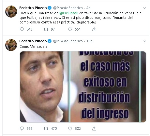This screenshot has height=136, width=150.
Task: Share the first tweet via upload icon
Action: pyautogui.click(x=94, y=29)
